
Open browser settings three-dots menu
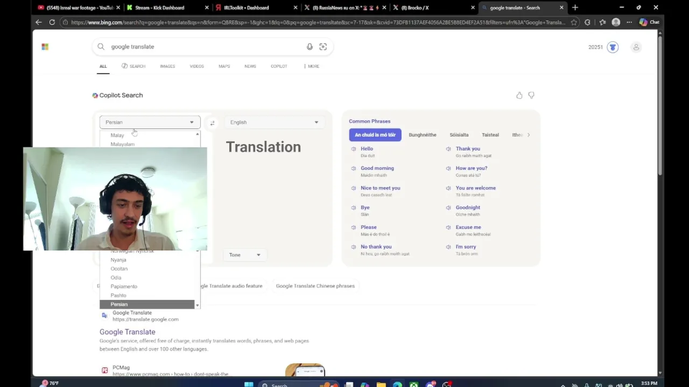(x=629, y=22)
